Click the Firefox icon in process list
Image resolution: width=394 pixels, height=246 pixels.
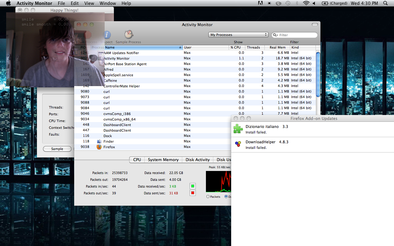point(99,147)
